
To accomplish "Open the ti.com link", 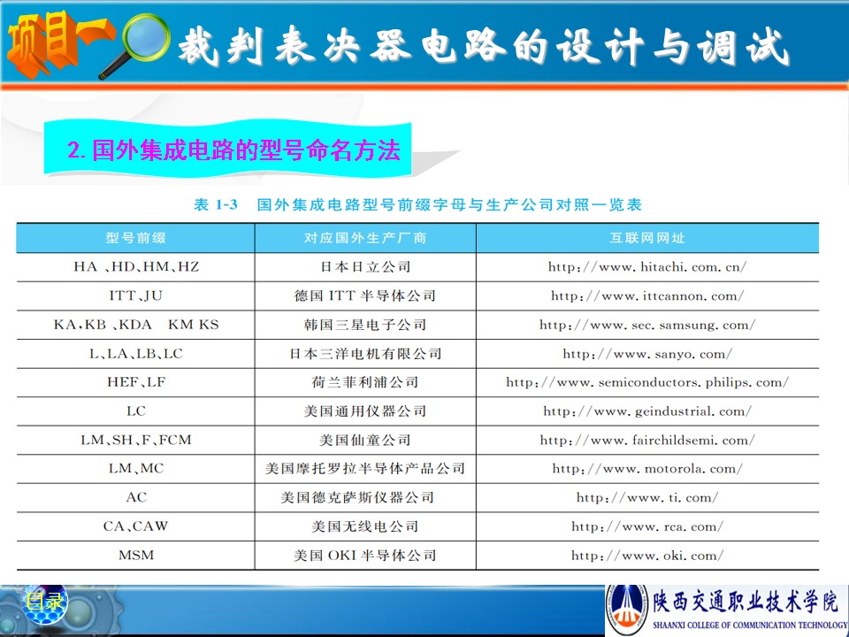I will point(647,497).
